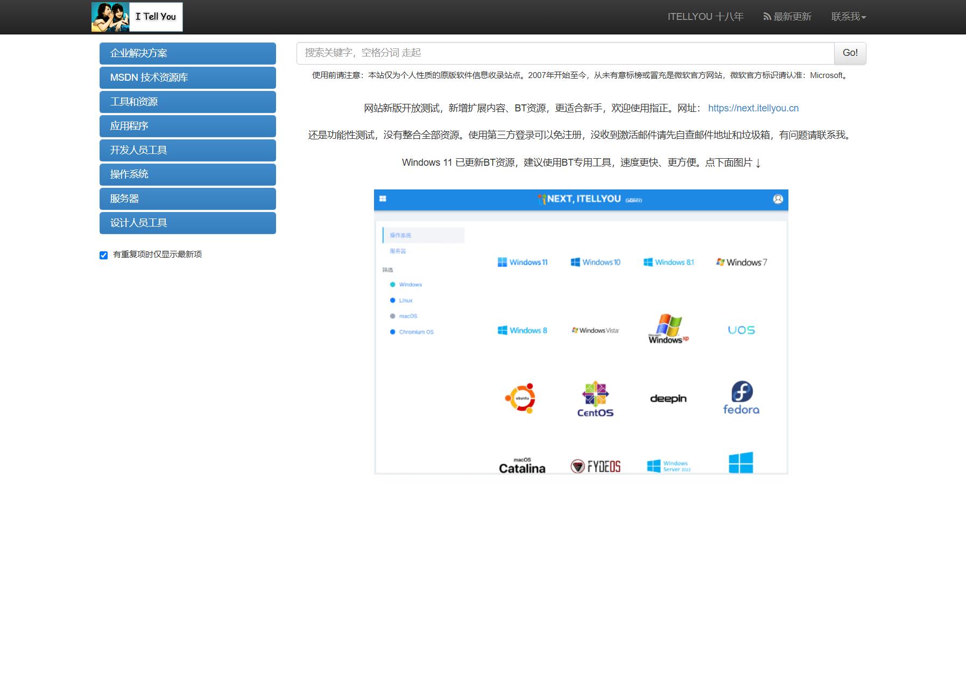The width and height of the screenshot is (966, 677).
Task: Click the Go! search button
Action: (850, 53)
